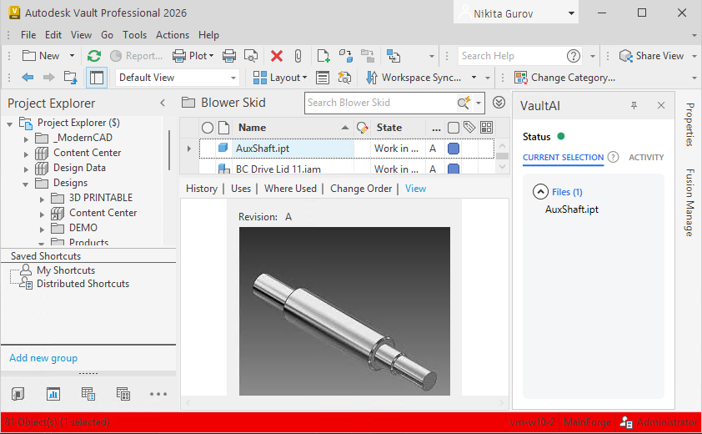Click the Add new group link
The width and height of the screenshot is (702, 434).
point(43,358)
